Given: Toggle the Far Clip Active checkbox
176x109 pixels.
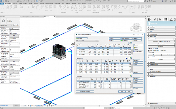Looking at the screenshot, I should 11,53.
